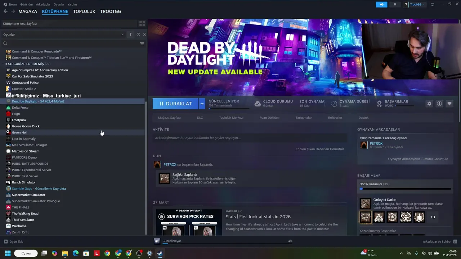Toggle the recent activity clock filter
Screen dimensions: 461x259
(138, 35)
